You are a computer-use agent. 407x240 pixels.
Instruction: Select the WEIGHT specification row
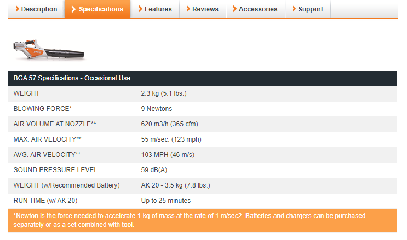pyautogui.click(x=203, y=93)
